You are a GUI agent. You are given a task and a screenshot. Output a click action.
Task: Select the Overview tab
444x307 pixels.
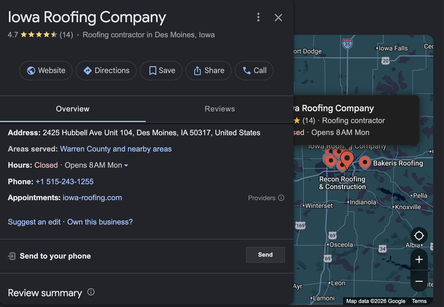73,109
